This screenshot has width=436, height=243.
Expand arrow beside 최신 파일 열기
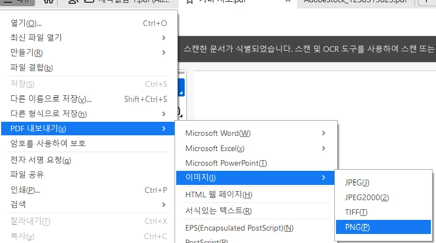pos(164,38)
